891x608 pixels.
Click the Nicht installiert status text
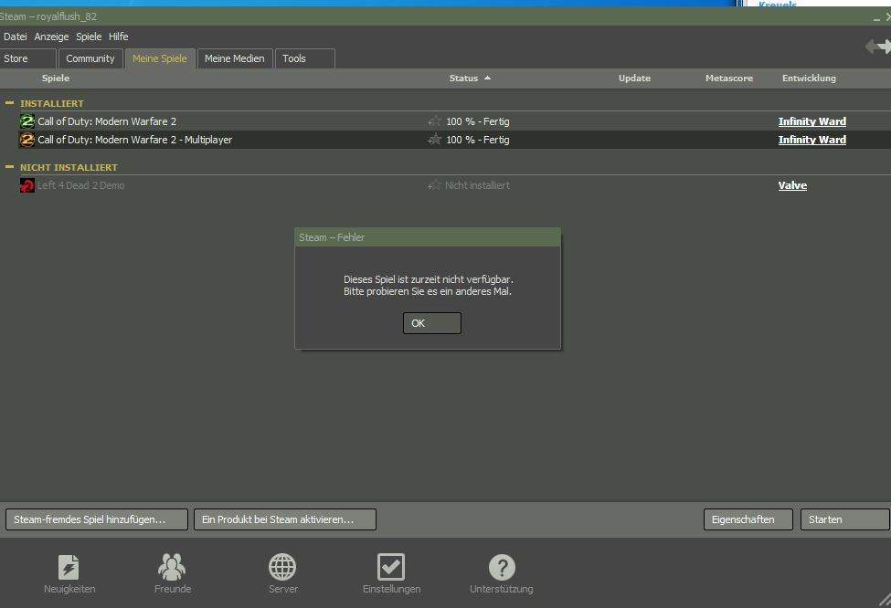[477, 185]
